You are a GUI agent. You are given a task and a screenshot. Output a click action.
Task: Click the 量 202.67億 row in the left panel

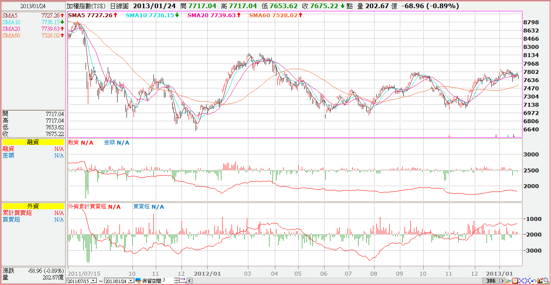pos(33,277)
